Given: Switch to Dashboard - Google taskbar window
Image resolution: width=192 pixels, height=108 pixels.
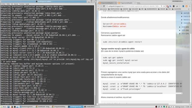Looking at the screenshot, I should (x=43, y=107).
